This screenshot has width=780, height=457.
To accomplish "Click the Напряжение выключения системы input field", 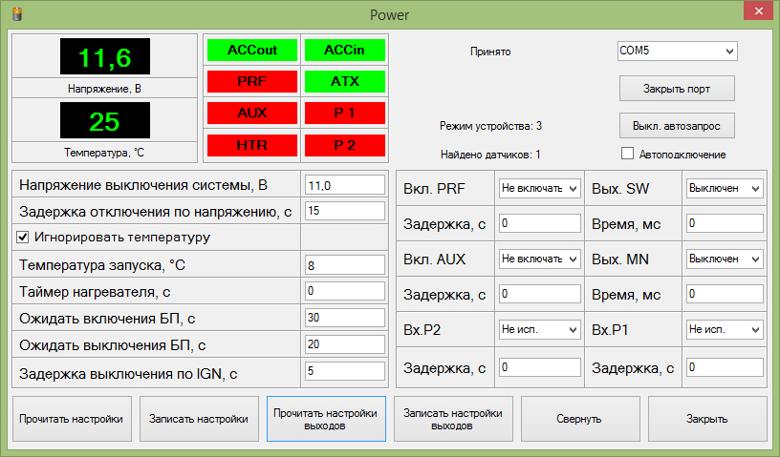I will [x=344, y=185].
